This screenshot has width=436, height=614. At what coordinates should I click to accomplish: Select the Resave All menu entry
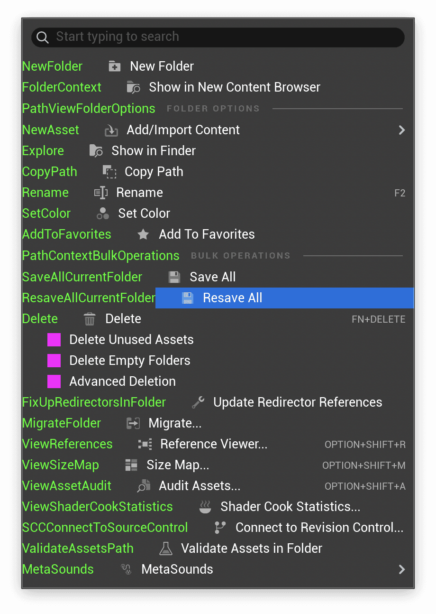(x=232, y=298)
